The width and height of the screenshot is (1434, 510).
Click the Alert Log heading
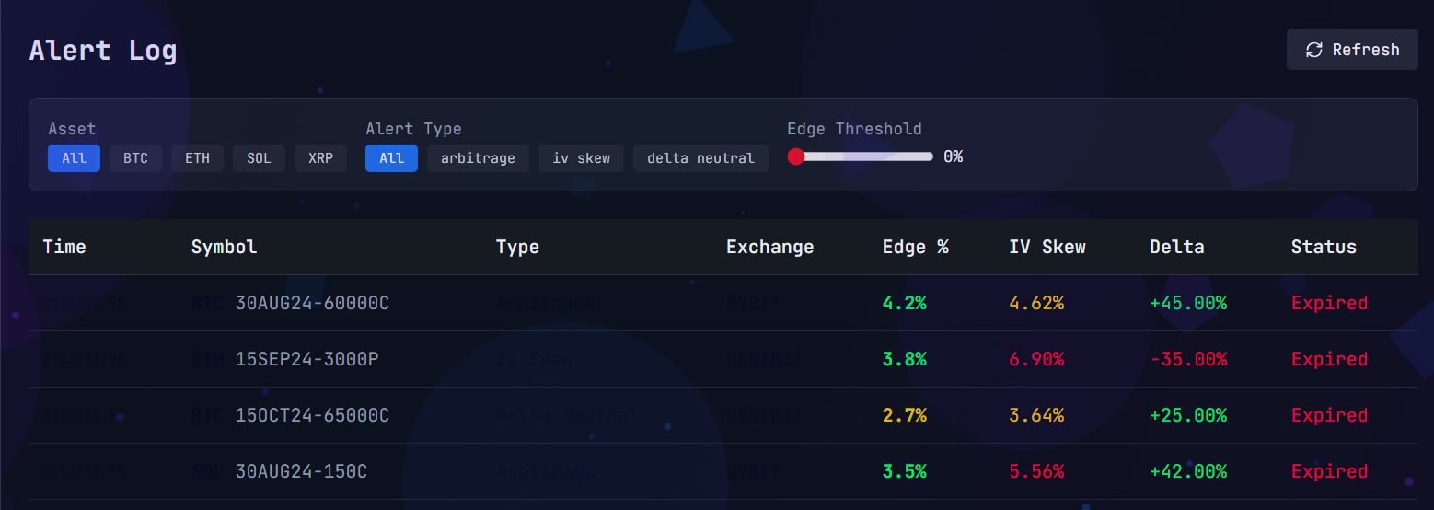(103, 50)
